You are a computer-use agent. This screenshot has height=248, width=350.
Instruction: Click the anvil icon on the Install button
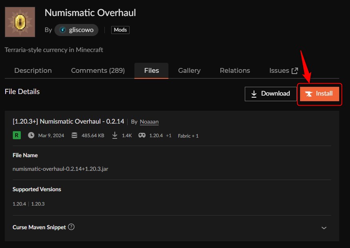[309, 94]
